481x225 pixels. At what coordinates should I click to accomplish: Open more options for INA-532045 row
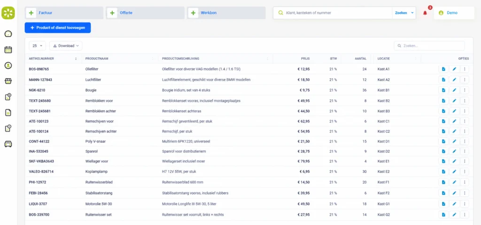(x=465, y=151)
